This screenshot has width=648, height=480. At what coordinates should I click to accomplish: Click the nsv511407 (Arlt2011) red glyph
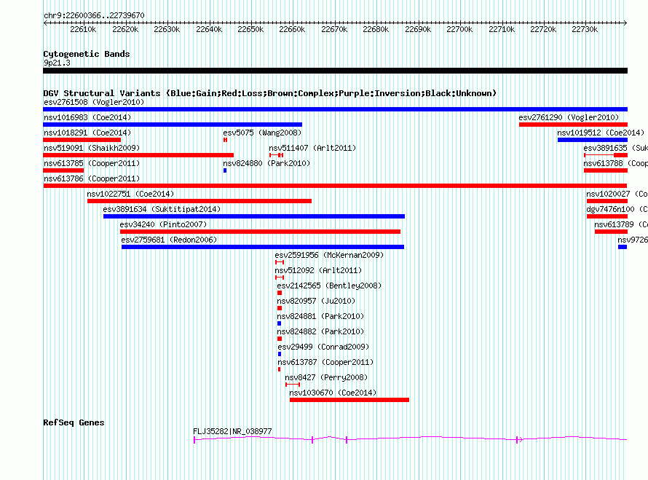point(277,155)
